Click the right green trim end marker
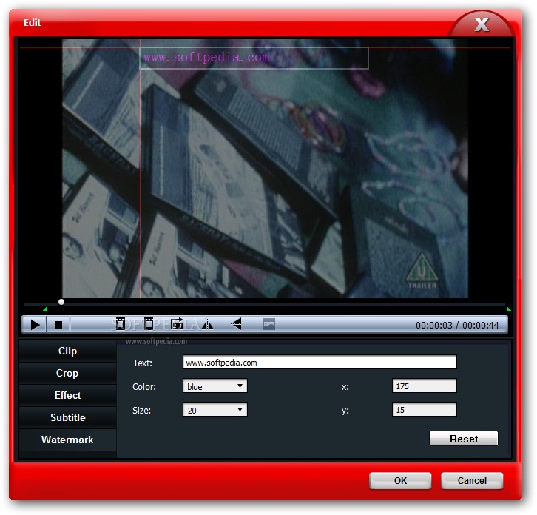The width and height of the screenshot is (537, 515). 509,309
